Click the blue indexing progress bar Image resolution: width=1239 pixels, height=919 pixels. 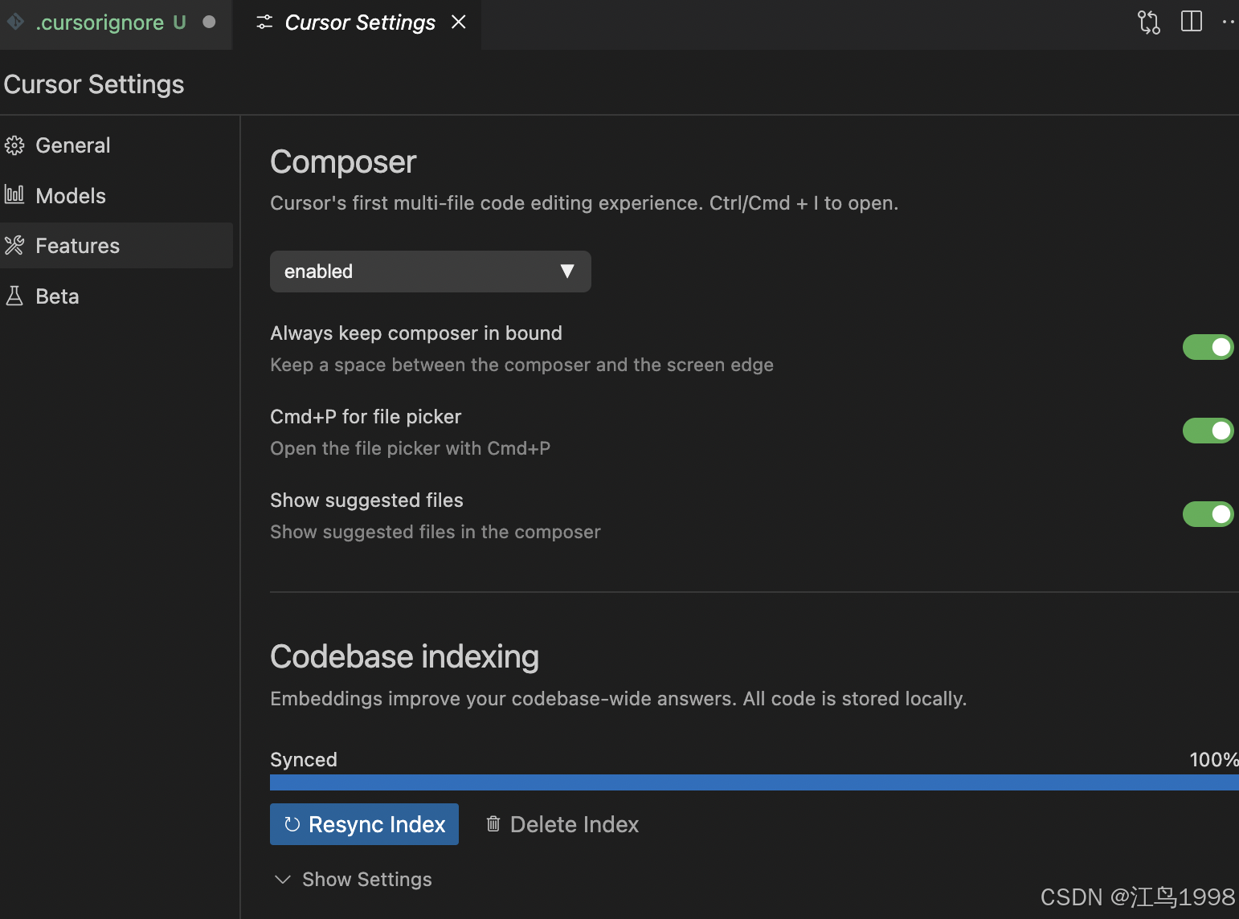(754, 782)
